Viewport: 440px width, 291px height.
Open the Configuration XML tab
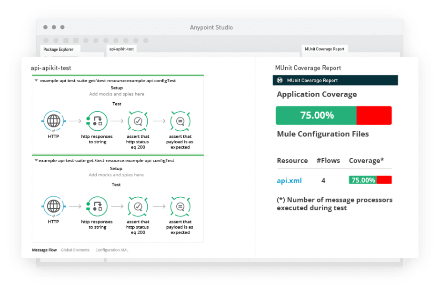pos(112,250)
